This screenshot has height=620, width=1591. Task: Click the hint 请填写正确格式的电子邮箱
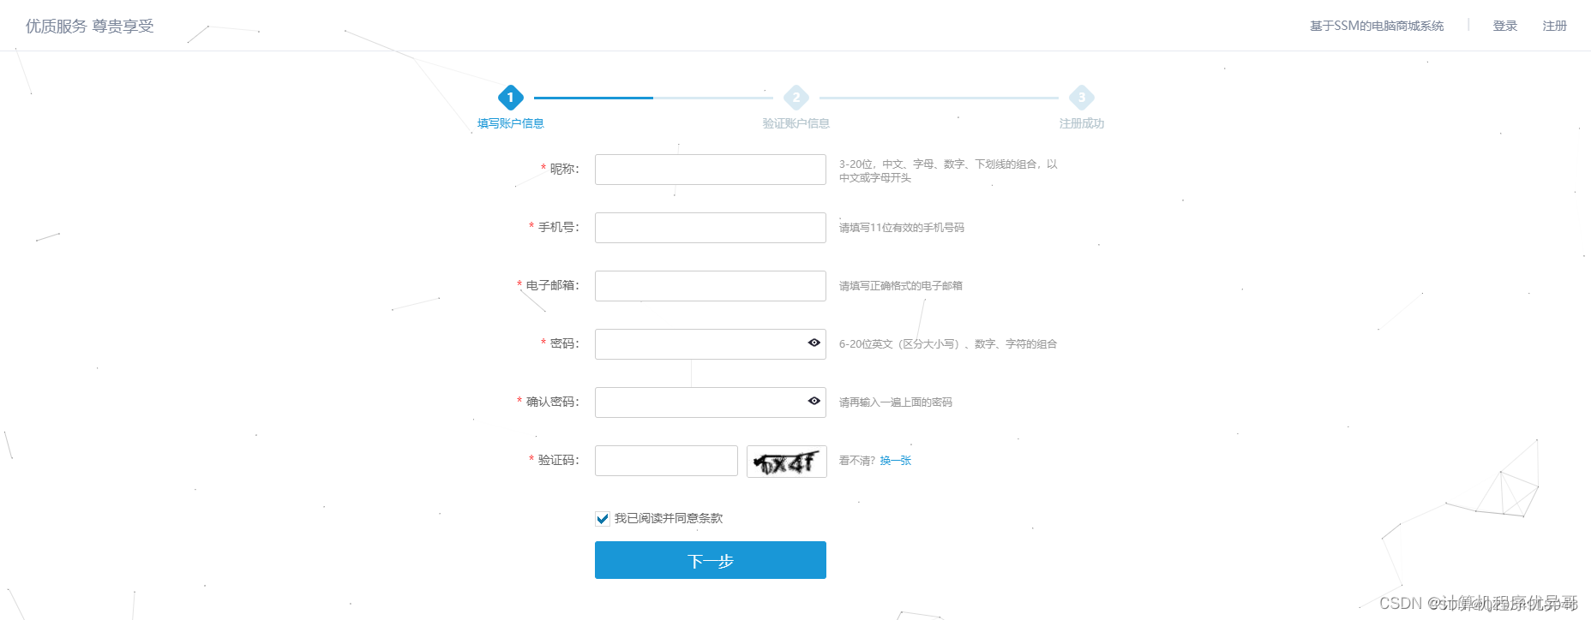click(901, 286)
